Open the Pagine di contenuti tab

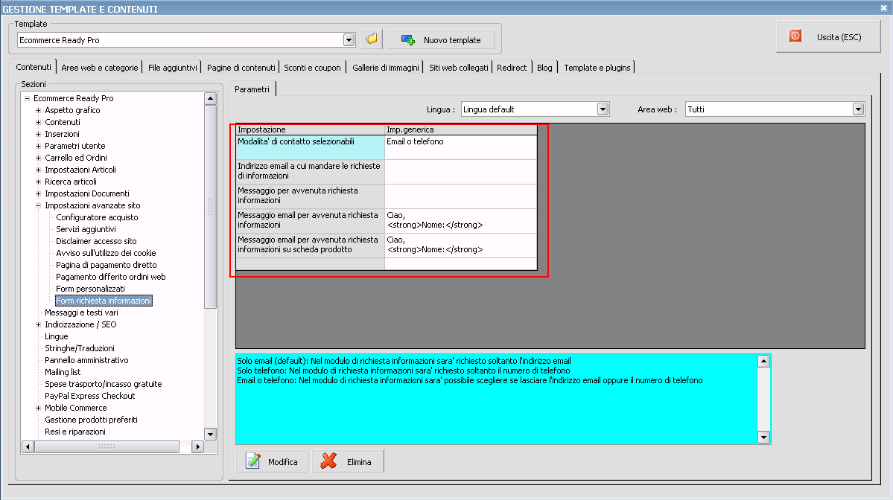241,68
